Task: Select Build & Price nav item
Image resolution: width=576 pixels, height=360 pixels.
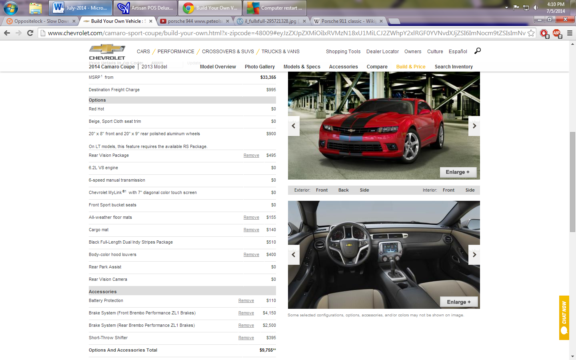Action: click(x=411, y=67)
